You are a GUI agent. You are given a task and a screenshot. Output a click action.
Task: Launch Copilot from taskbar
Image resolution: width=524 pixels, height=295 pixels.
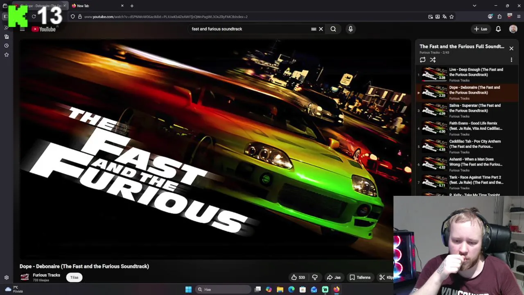[269, 289]
